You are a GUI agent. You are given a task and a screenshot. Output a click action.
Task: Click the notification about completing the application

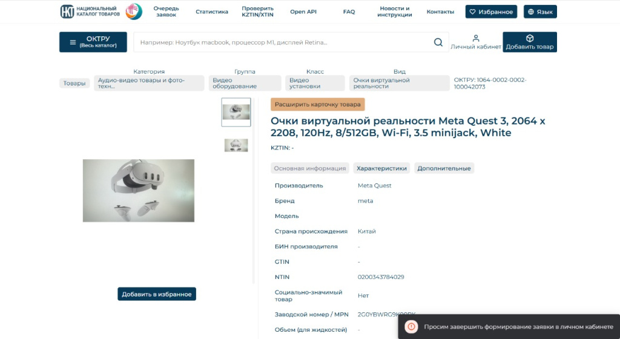click(509, 326)
